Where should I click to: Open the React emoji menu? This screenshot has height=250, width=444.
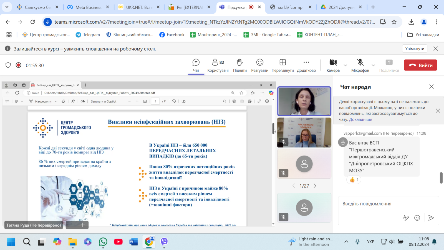tap(259, 65)
